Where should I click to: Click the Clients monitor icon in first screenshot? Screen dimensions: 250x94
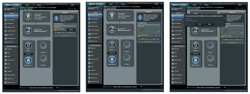pos(28,46)
